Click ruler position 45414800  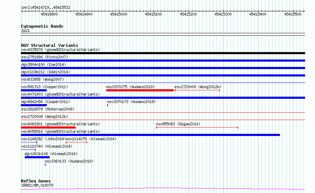[49, 14]
